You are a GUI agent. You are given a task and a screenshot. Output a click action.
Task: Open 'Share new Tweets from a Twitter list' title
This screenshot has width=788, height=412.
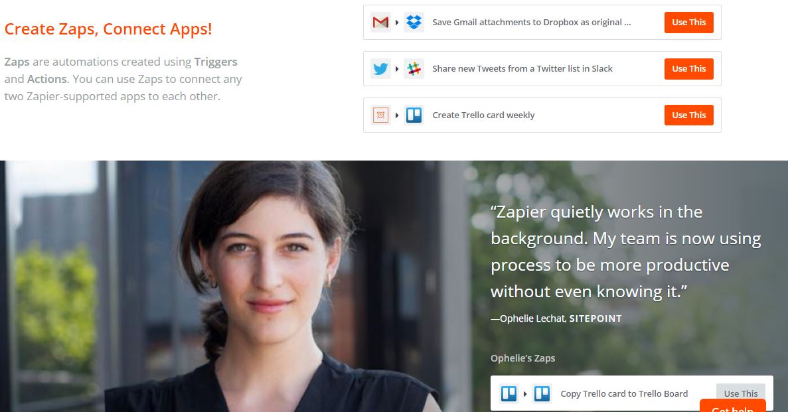(x=522, y=69)
